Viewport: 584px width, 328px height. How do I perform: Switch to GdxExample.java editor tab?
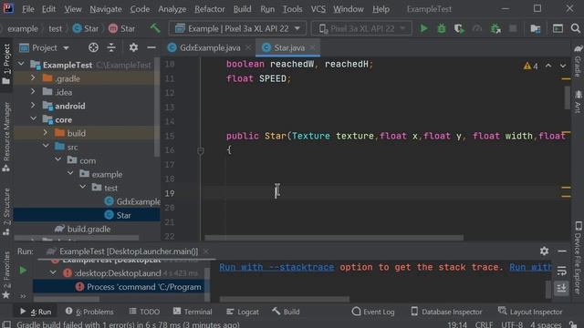point(210,47)
